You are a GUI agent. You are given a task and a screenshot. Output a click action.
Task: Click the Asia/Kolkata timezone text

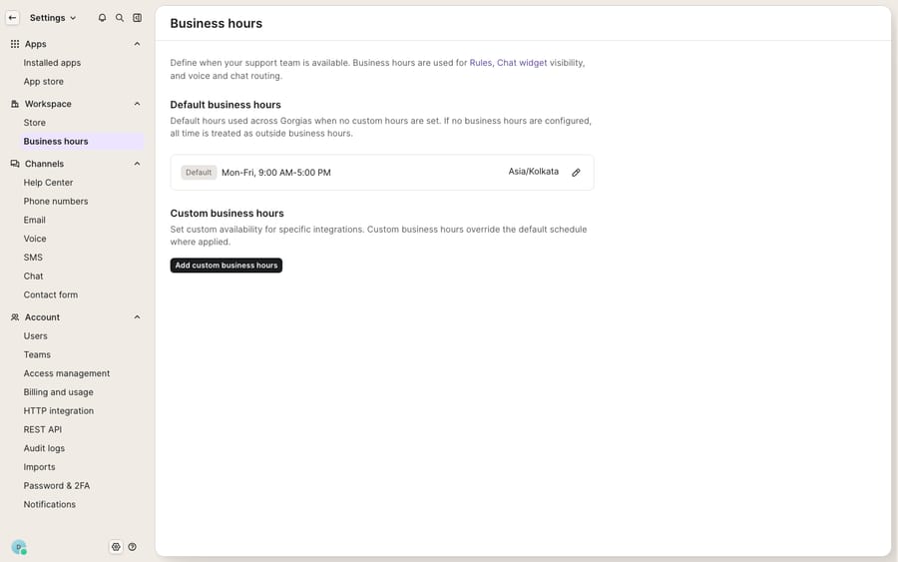click(x=533, y=172)
